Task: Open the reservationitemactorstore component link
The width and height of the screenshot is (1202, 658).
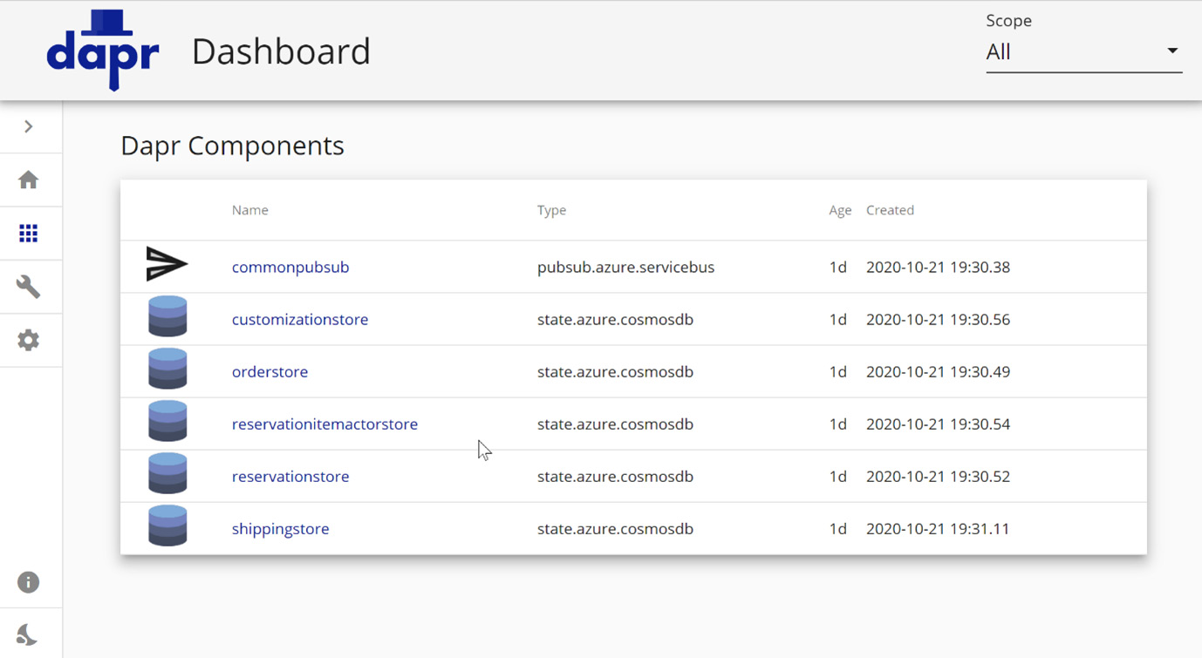Action: click(324, 424)
